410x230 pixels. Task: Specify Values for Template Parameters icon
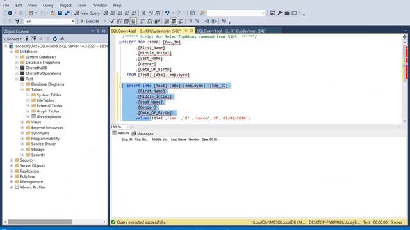click(224, 21)
